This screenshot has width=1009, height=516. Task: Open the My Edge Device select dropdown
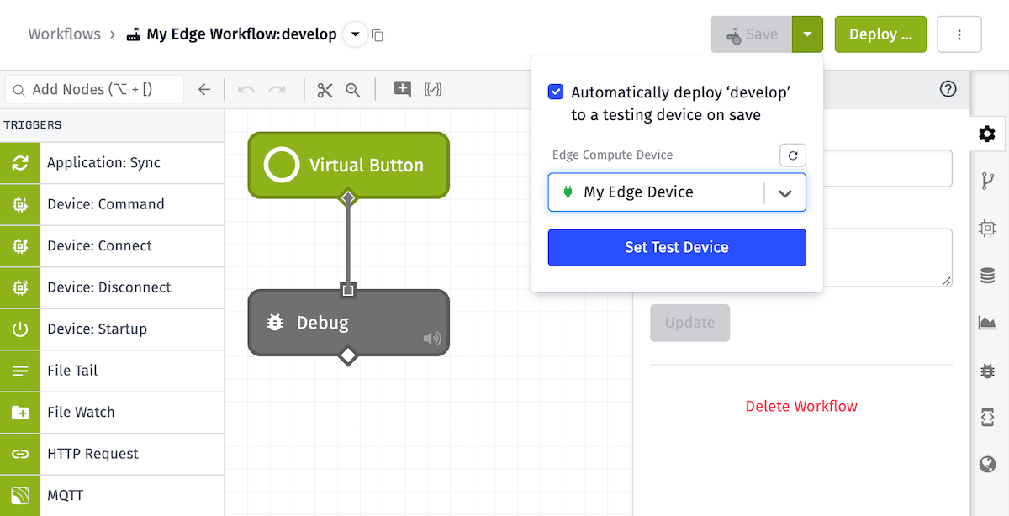[677, 192]
